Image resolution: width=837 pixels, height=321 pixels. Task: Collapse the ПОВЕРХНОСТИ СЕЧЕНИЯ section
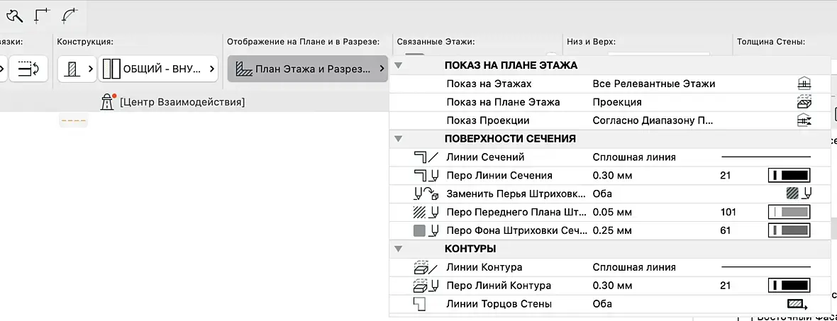(399, 139)
